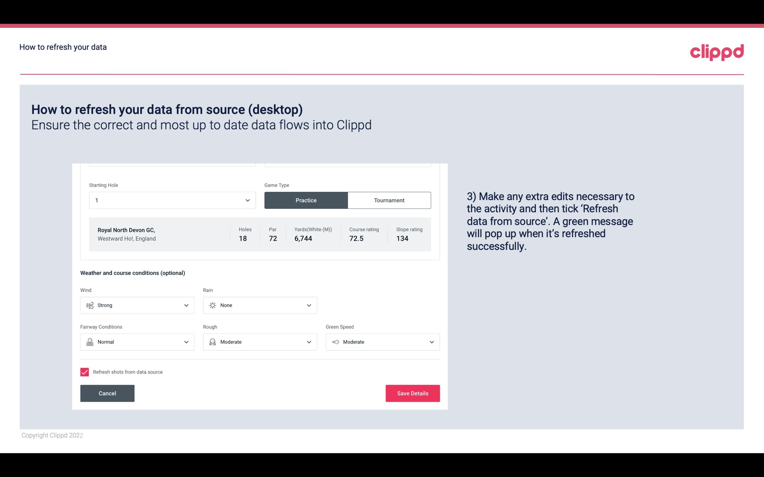Click the Cancel button

point(107,393)
